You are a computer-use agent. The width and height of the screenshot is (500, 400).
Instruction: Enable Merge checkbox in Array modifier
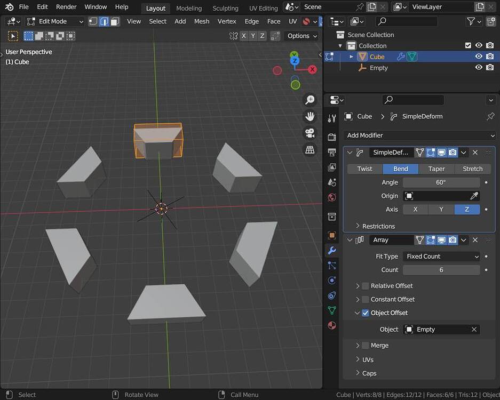366,345
